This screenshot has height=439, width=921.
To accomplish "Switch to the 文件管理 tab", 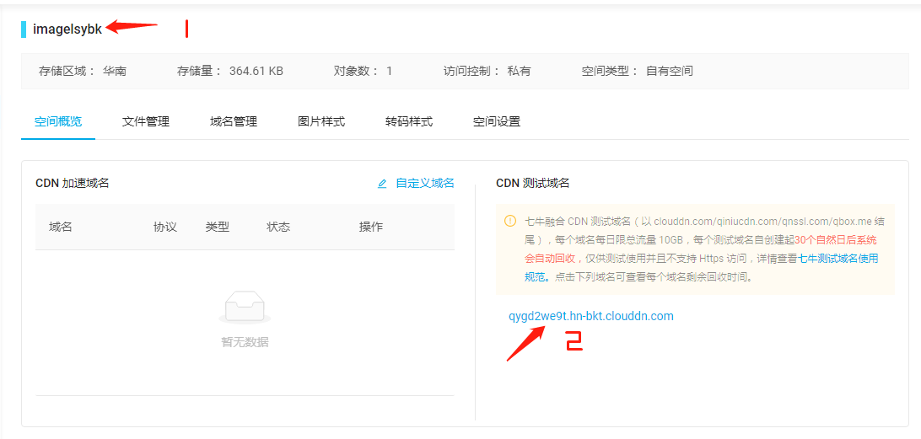I will coord(146,122).
